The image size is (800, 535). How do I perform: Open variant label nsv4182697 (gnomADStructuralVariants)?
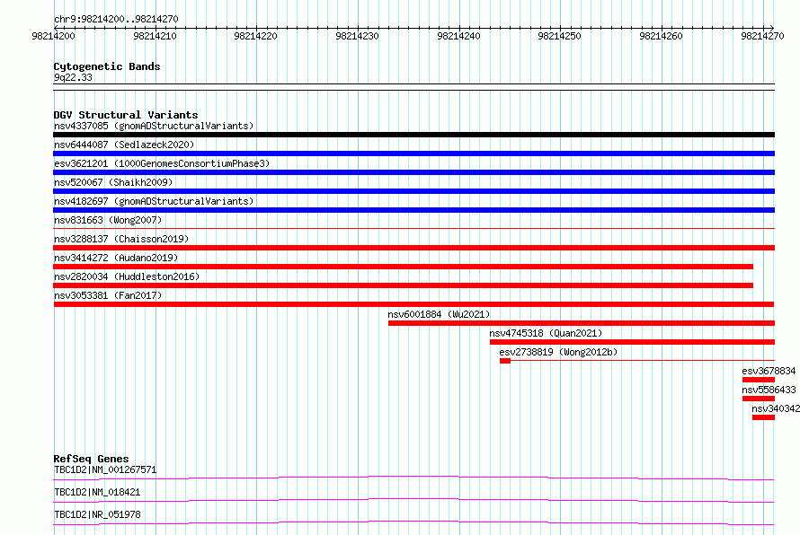point(154,201)
